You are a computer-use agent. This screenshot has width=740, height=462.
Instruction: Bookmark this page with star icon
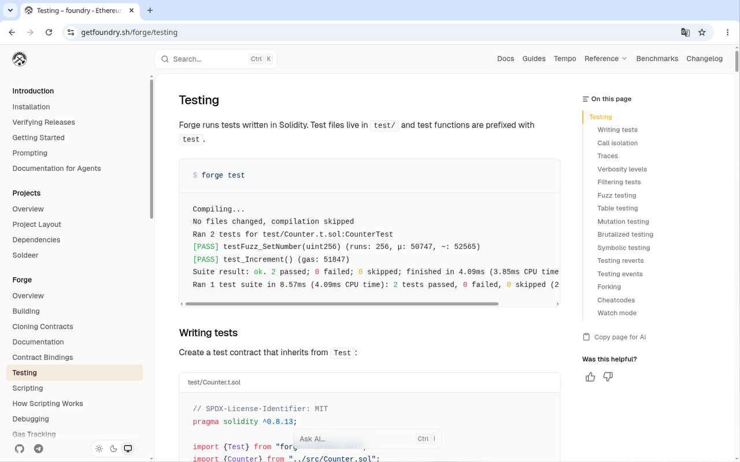pyautogui.click(x=702, y=32)
